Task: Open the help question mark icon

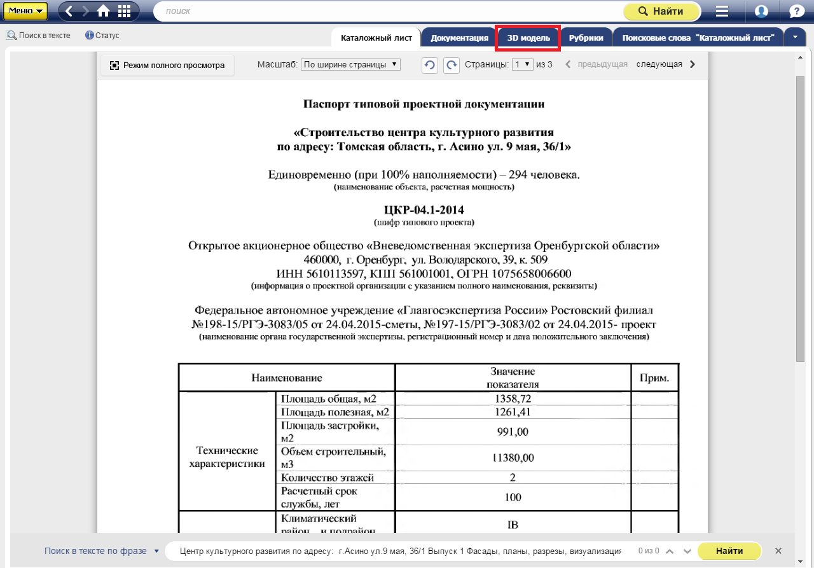Action: (x=796, y=11)
